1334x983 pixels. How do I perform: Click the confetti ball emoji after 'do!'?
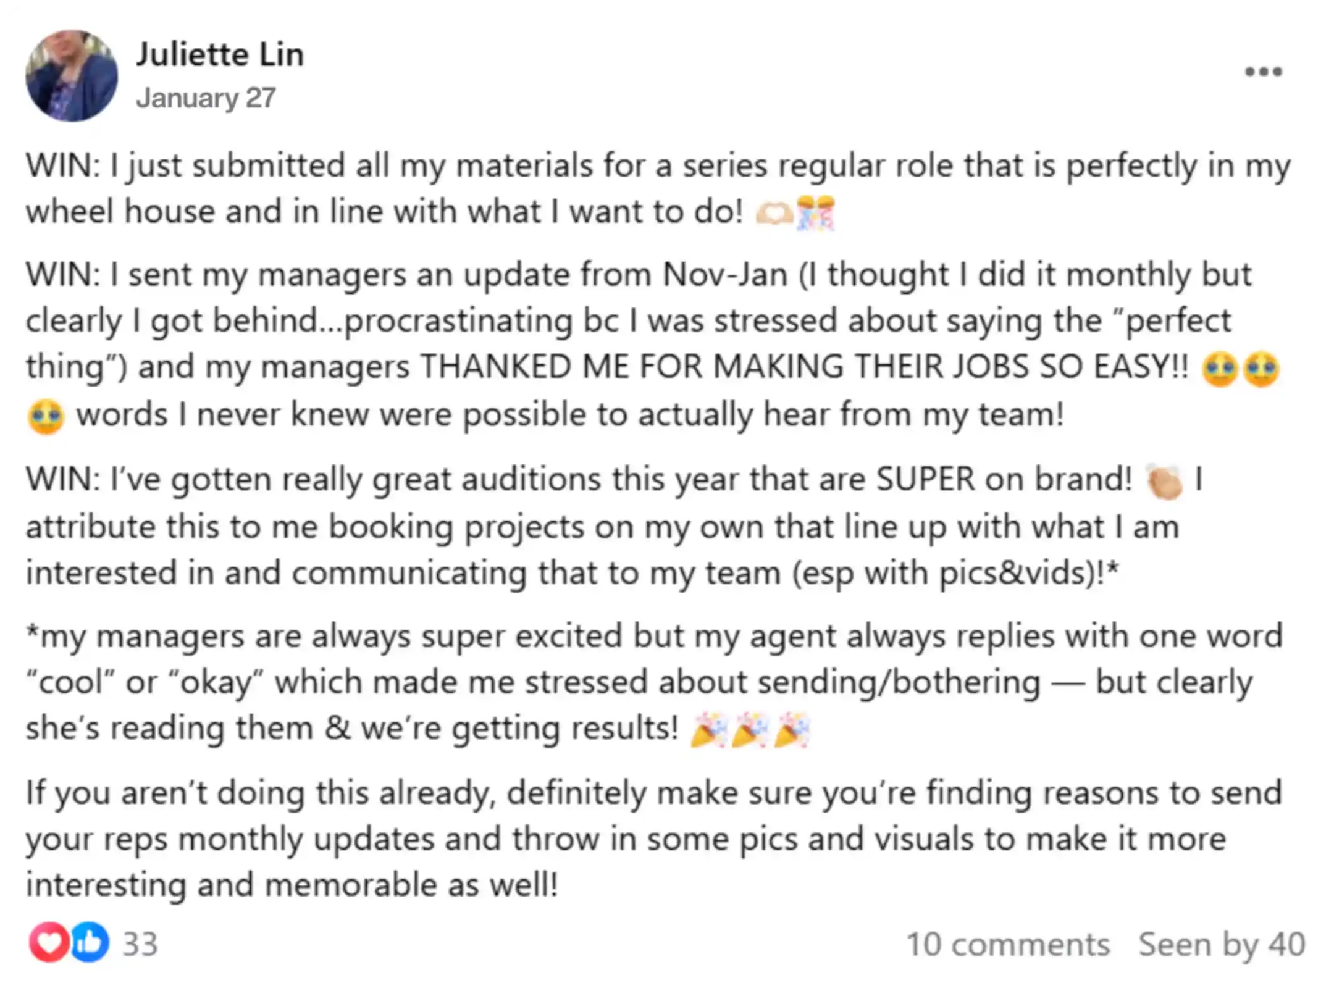(x=816, y=212)
